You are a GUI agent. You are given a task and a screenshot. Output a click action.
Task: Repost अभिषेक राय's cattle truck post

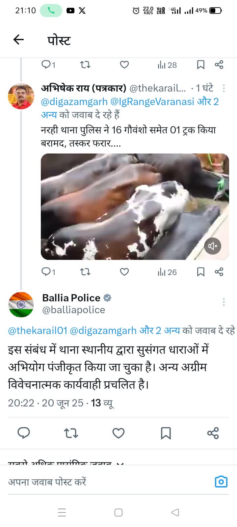[85, 272]
